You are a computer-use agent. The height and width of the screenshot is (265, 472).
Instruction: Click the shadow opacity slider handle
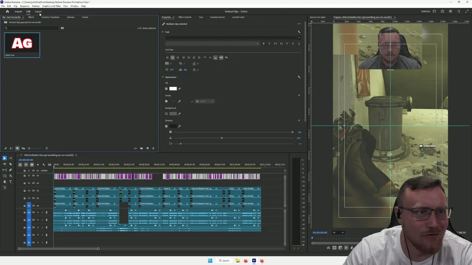(x=292, y=132)
